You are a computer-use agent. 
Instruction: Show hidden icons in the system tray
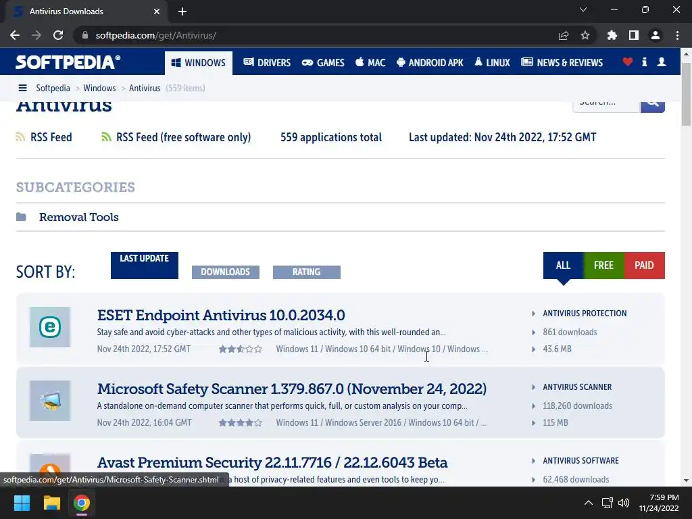coord(589,503)
